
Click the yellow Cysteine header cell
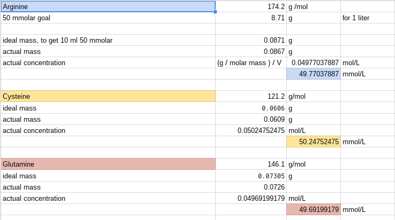pos(108,97)
